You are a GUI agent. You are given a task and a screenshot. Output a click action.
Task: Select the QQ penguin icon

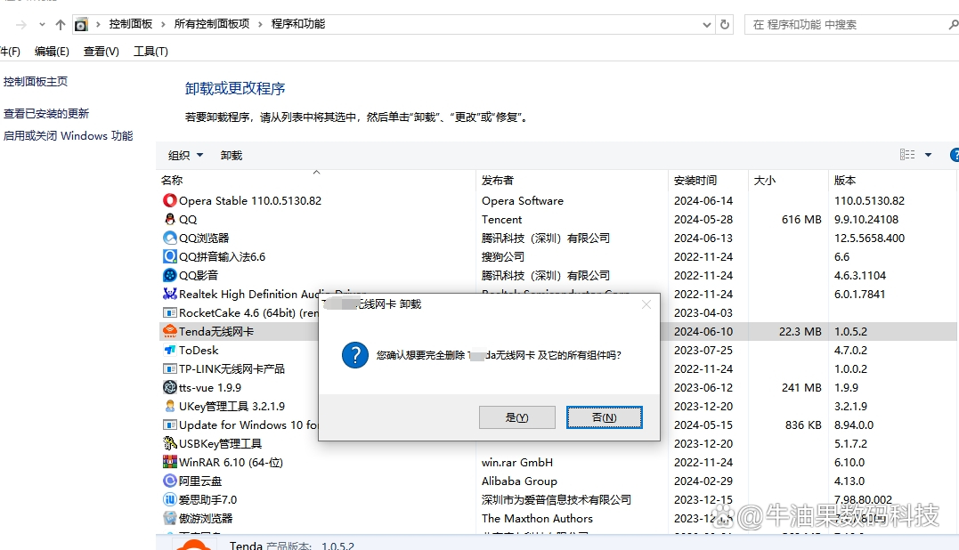169,219
